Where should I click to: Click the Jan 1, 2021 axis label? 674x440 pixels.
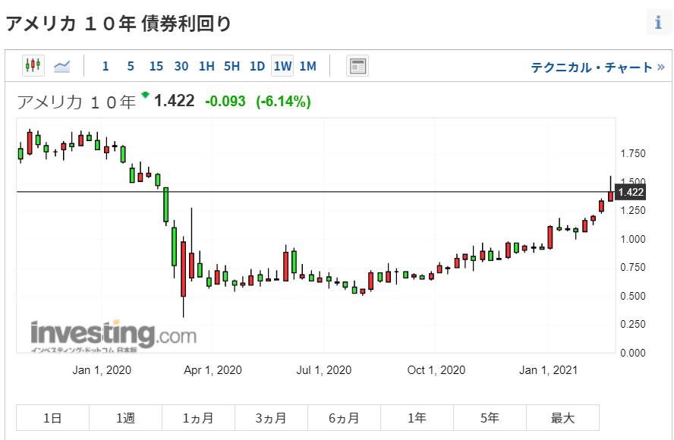click(x=548, y=370)
